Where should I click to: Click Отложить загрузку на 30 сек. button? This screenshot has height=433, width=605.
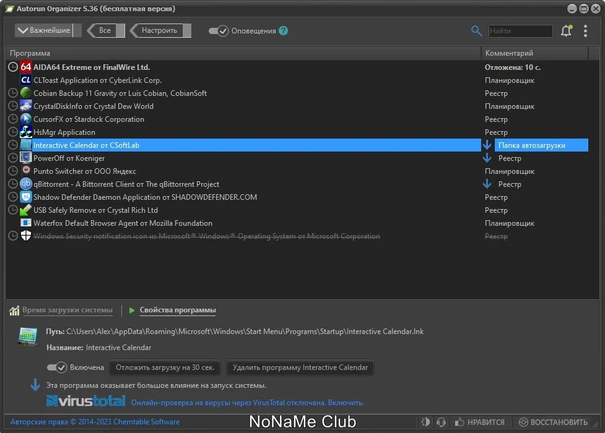click(165, 367)
